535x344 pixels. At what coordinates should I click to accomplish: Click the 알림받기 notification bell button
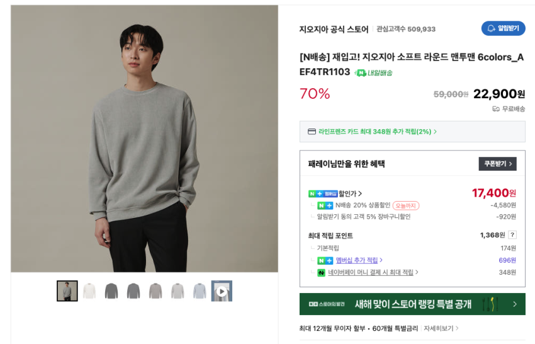tap(503, 28)
